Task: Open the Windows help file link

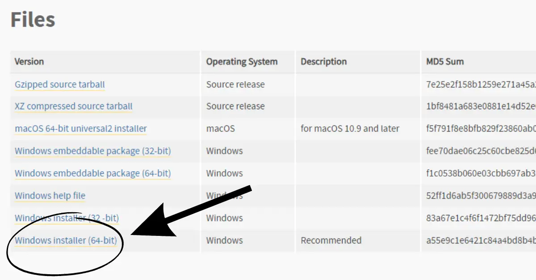Action: (x=50, y=195)
